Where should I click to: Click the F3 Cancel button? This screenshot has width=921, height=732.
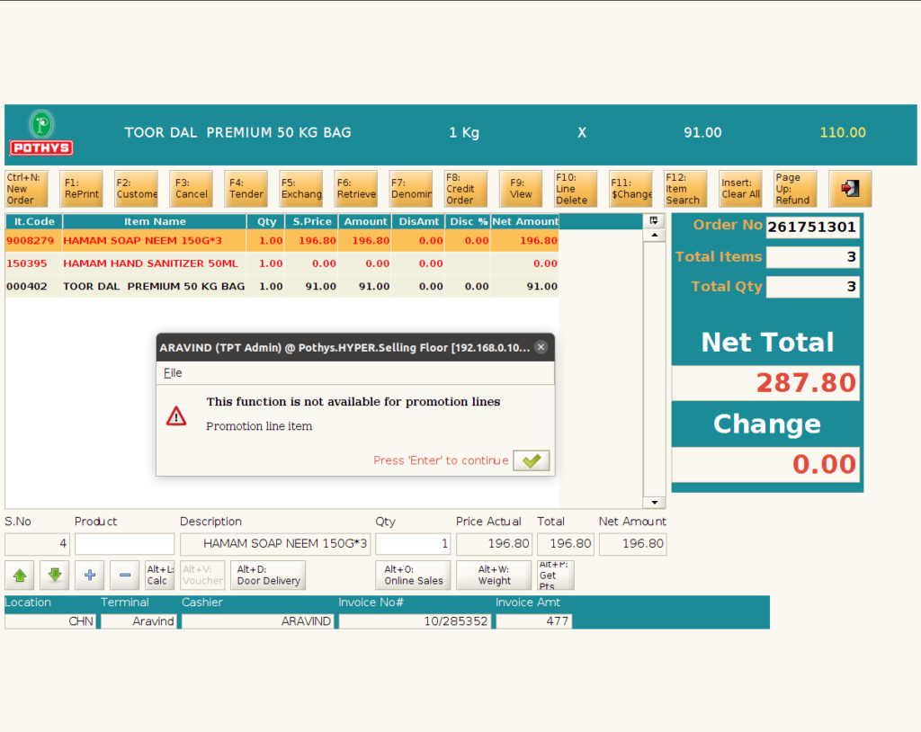tap(191, 189)
